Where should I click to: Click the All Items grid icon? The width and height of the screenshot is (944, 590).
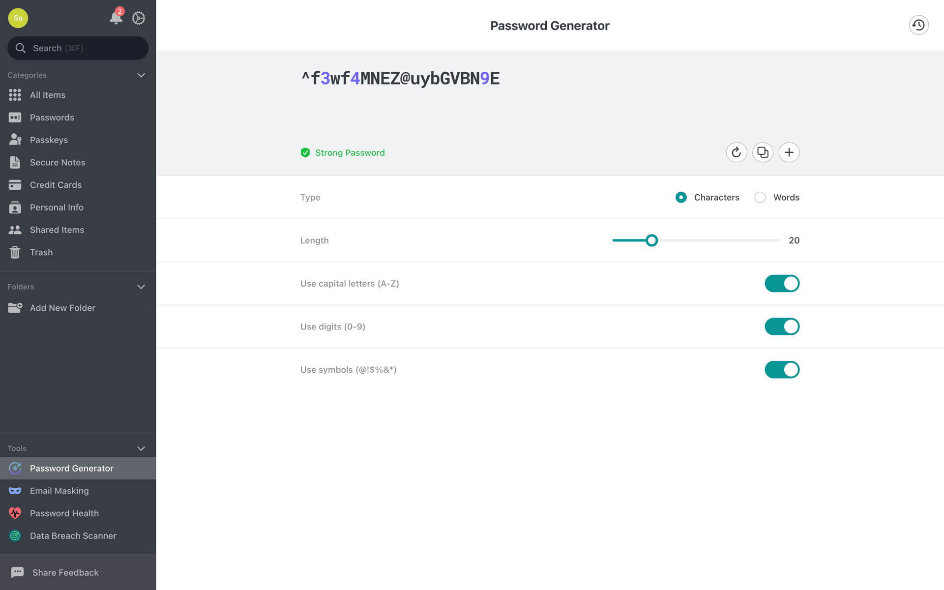tap(15, 95)
